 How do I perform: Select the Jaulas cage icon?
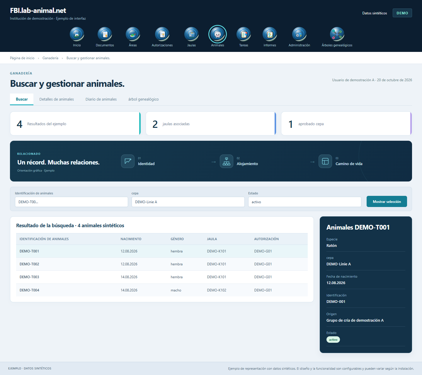pos(191,34)
